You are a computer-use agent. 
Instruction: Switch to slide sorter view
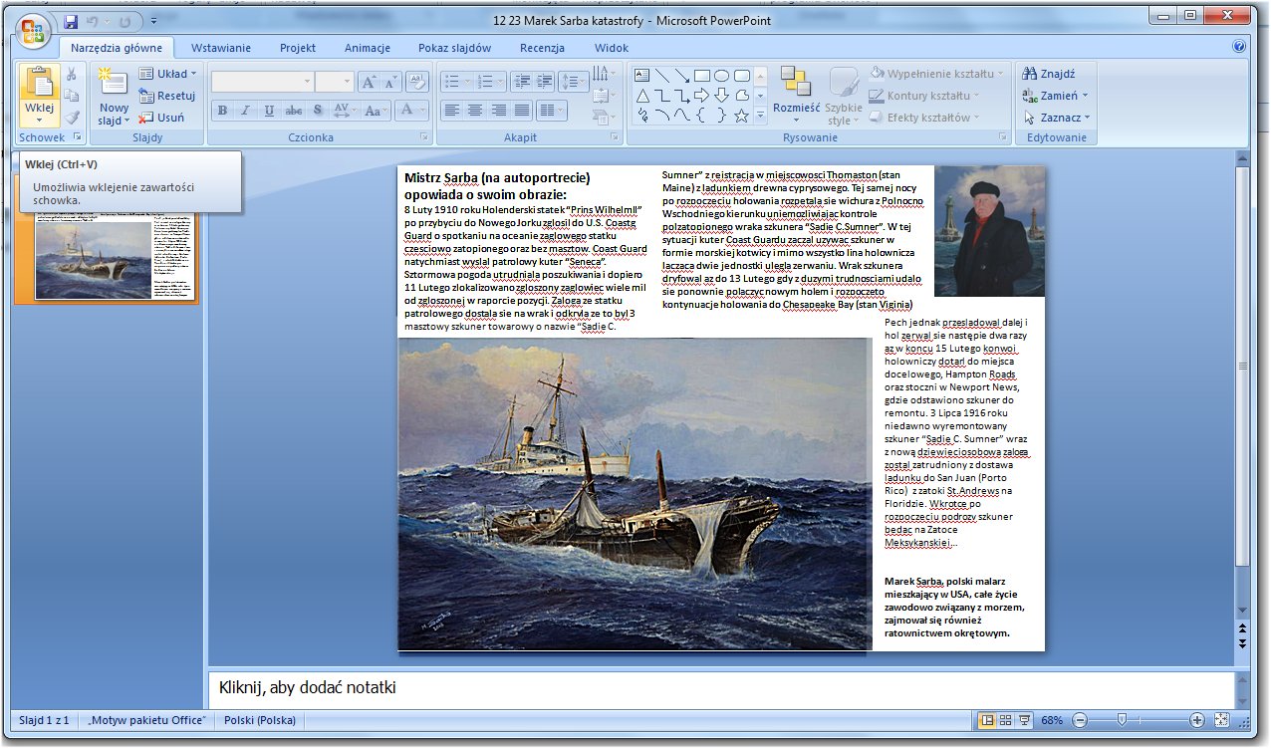tap(1006, 720)
